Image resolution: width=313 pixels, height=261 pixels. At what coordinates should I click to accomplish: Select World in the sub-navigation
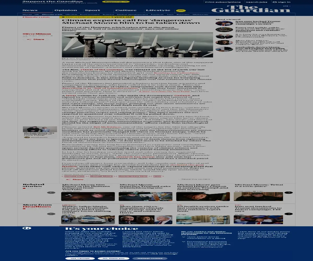point(27,15)
